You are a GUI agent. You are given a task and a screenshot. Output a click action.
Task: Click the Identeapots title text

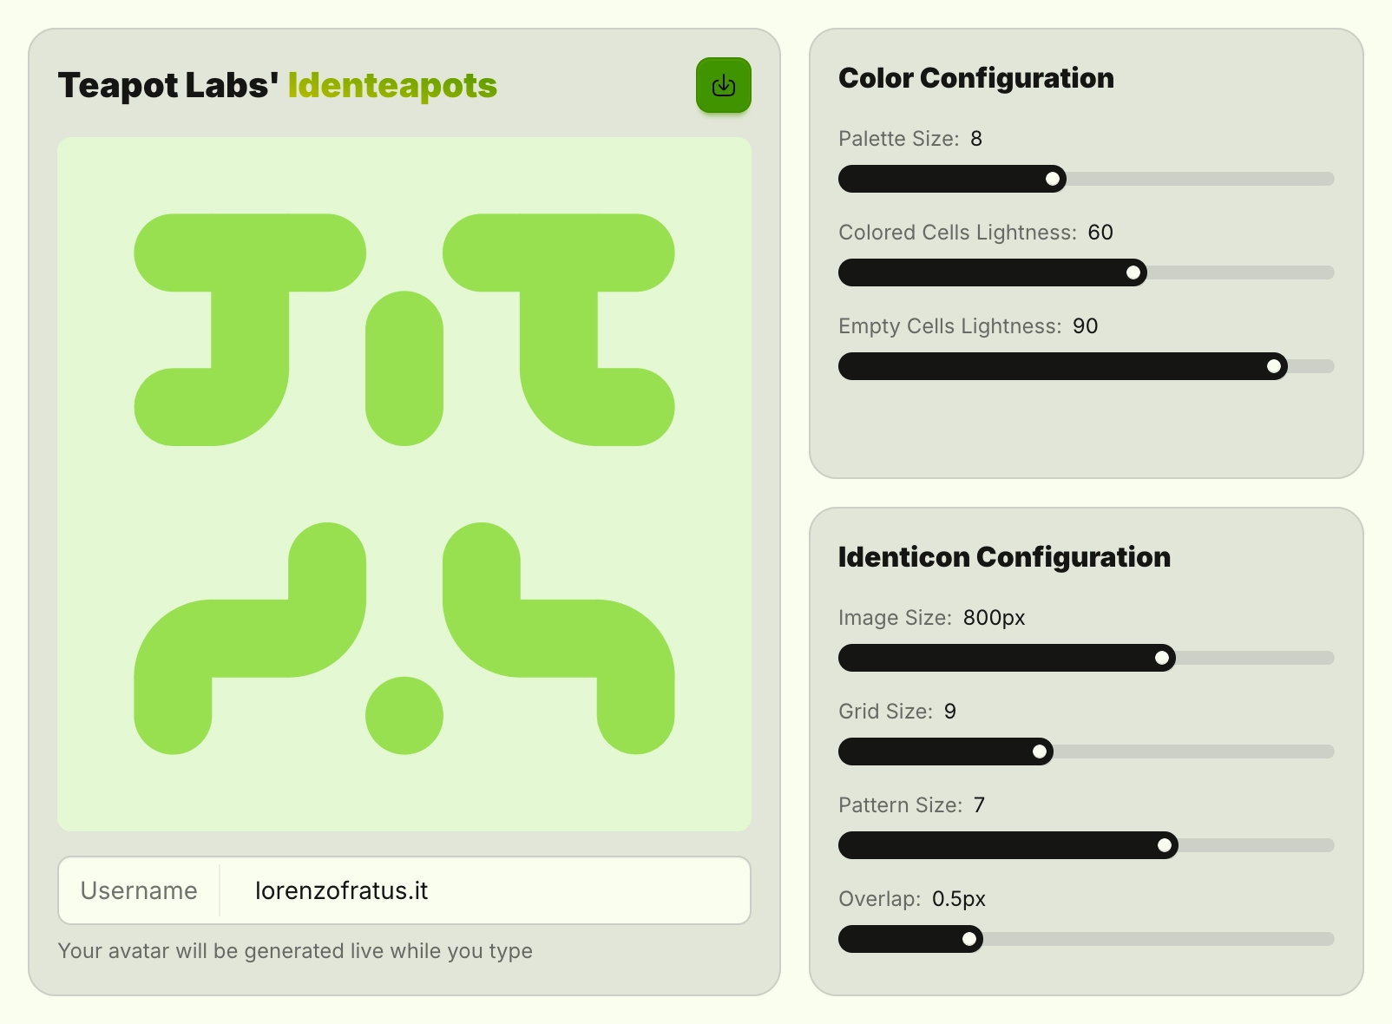tap(392, 85)
